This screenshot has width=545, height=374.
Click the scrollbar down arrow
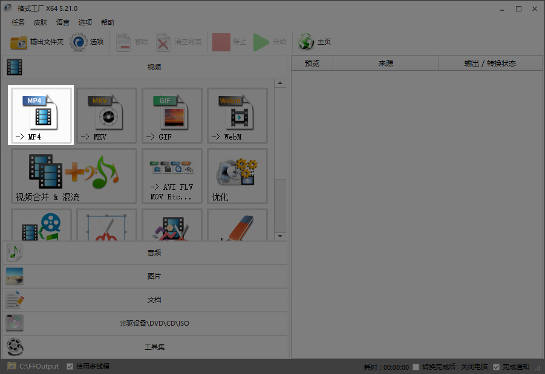280,236
